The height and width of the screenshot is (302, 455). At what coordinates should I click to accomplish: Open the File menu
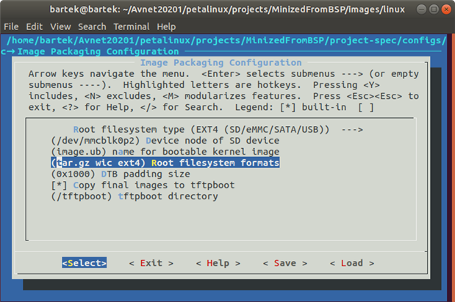pos(11,26)
